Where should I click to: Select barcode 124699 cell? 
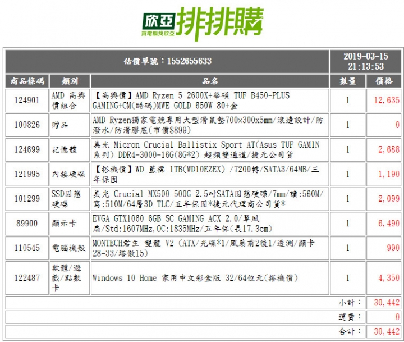tap(27, 149)
